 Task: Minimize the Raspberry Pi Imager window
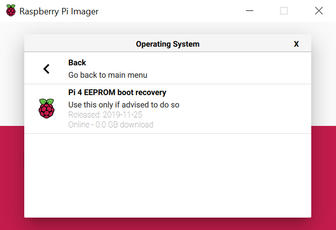[x=249, y=10]
